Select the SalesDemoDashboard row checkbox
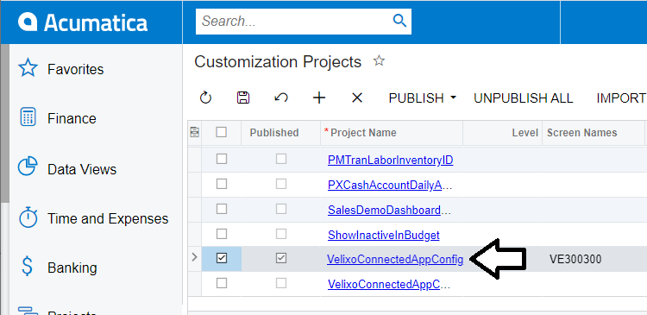 pyautogui.click(x=222, y=209)
